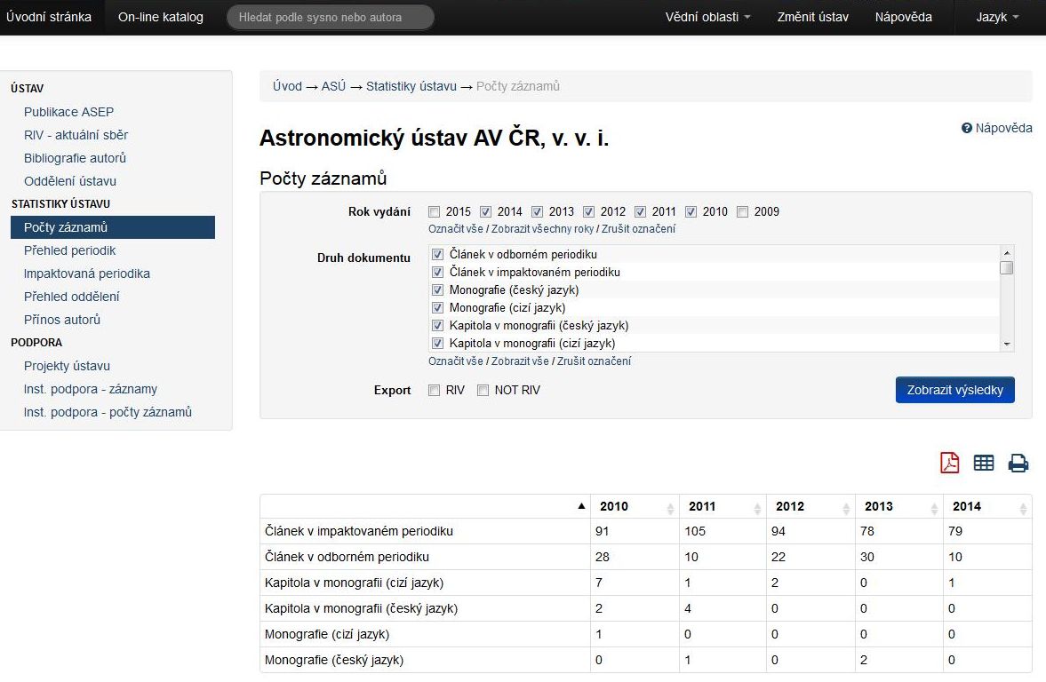This screenshot has width=1046, height=682.
Task: Focus the sysno or author search field
Action: [x=331, y=18]
